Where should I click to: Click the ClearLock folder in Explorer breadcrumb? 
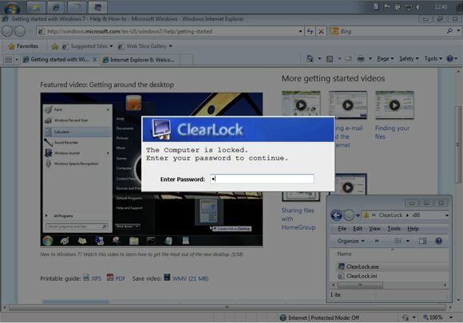(390, 215)
